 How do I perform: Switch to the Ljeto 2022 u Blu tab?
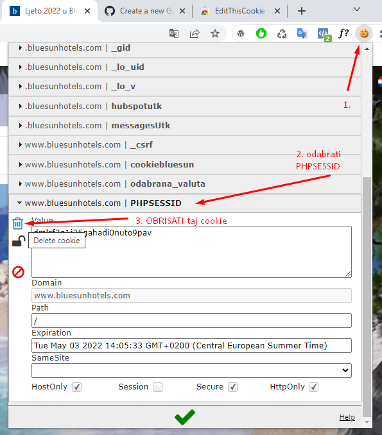click(x=49, y=11)
